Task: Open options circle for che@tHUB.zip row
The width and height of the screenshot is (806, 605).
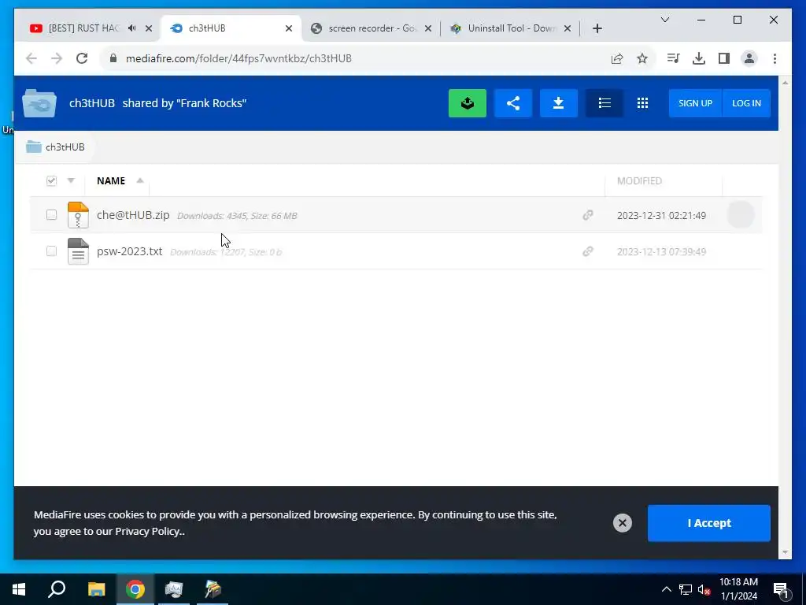Action: click(x=741, y=215)
